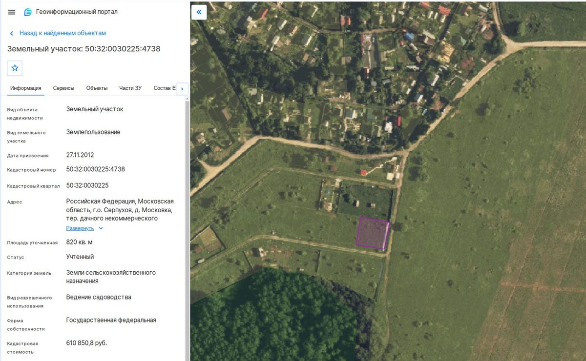Click the Геоинформационный портал logo icon
This screenshot has height=361, width=586.
tap(28, 12)
